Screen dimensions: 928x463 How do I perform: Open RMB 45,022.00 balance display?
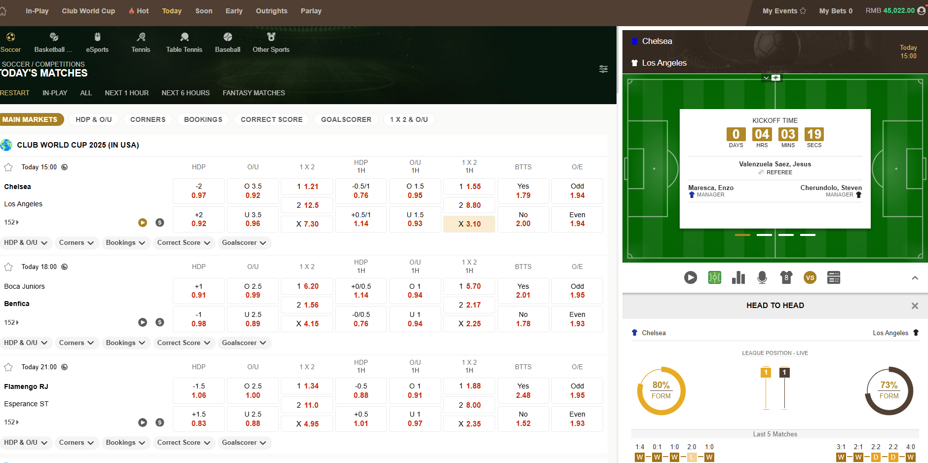pos(890,10)
